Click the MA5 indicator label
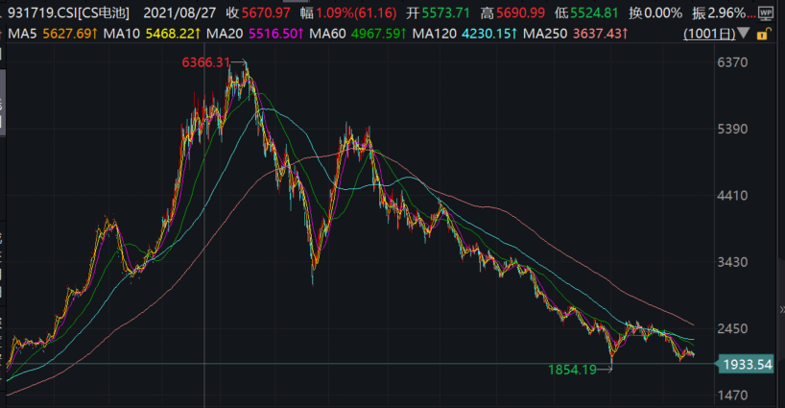Viewport: 785px width, 408px height. click(18, 34)
